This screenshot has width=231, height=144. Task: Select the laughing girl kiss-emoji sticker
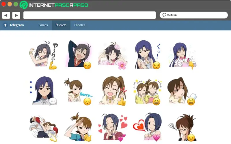[78, 54]
